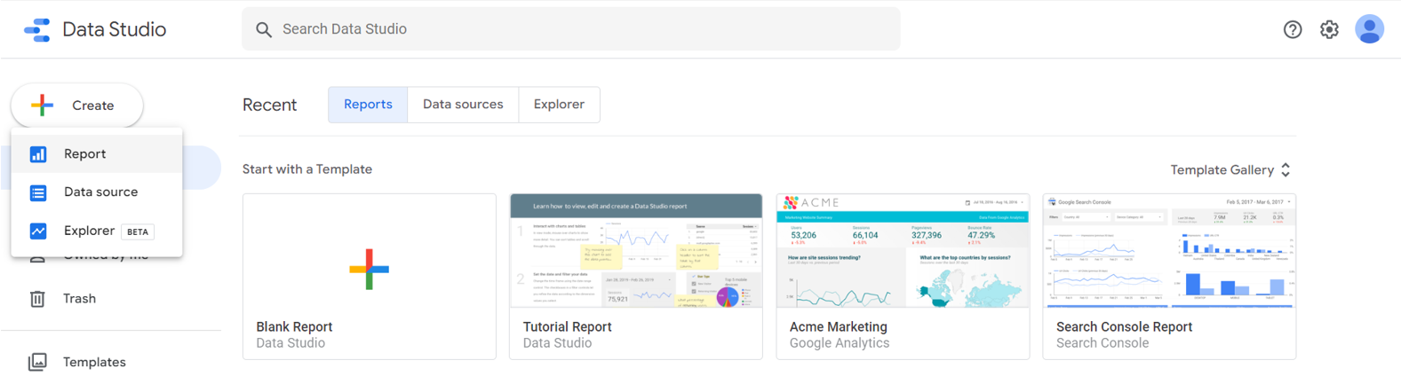Focus the Search Data Studio field
The width and height of the screenshot is (1401, 392).
pos(570,29)
